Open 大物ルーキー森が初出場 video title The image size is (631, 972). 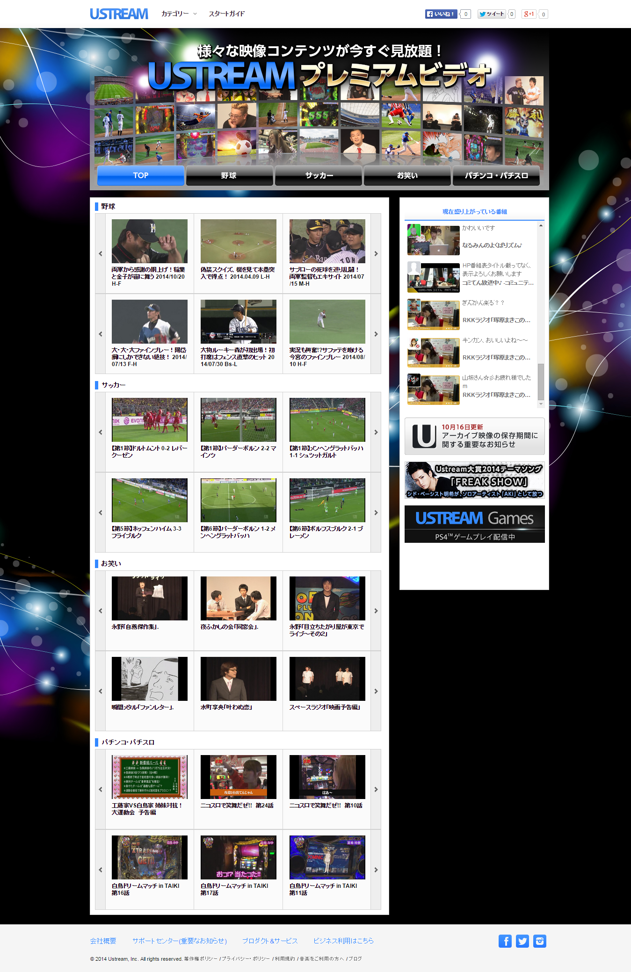click(x=238, y=357)
